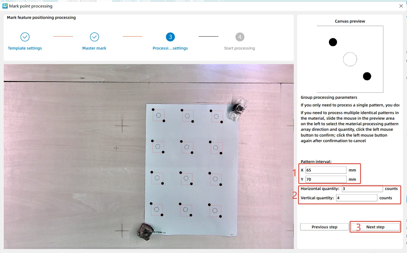The height and width of the screenshot is (253, 407).
Task: Click the upper-left black dot in Canvas preview
Action: [x=333, y=42]
